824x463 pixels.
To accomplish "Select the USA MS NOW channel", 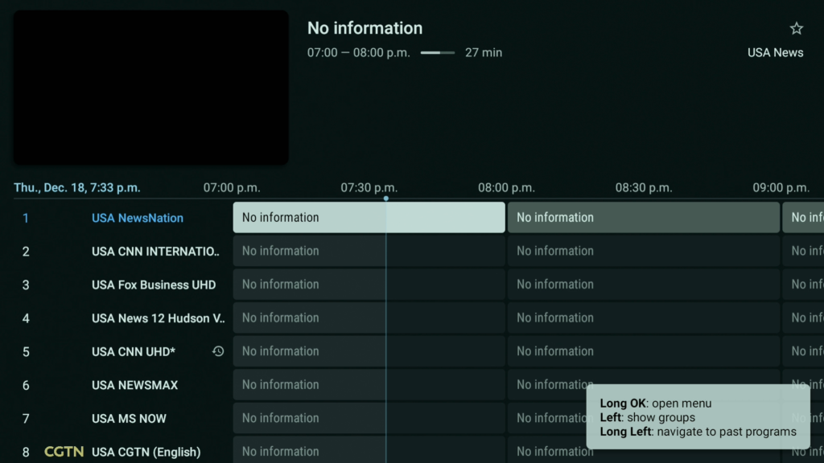I will click(129, 419).
